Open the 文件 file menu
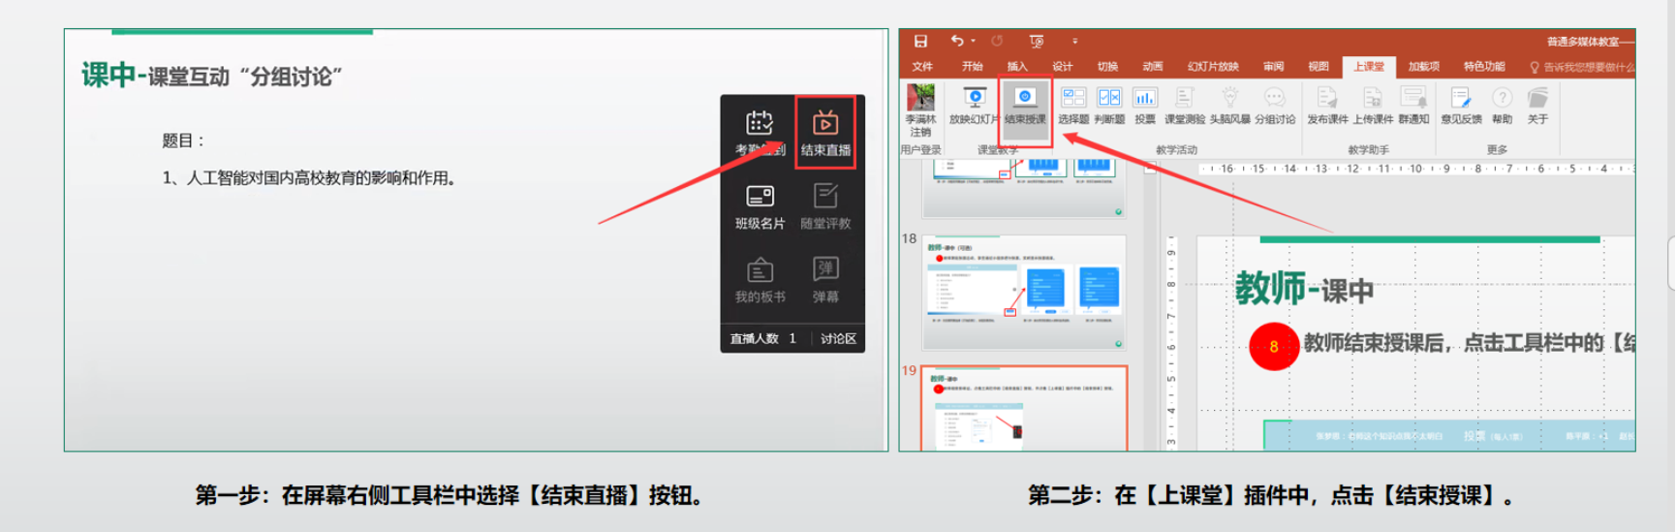The image size is (1676, 532). (x=922, y=66)
